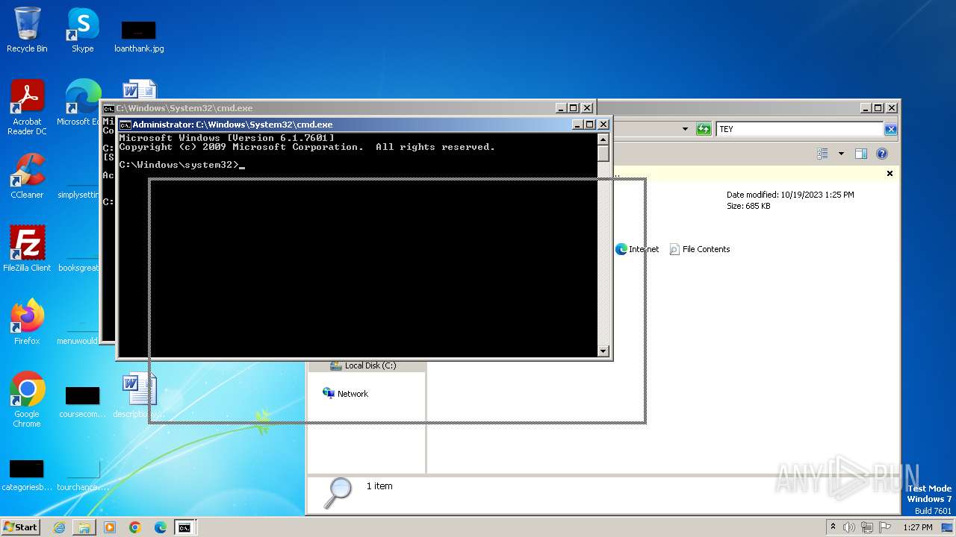The image size is (956, 537).
Task: Open Chrome from the taskbar
Action: (x=135, y=527)
